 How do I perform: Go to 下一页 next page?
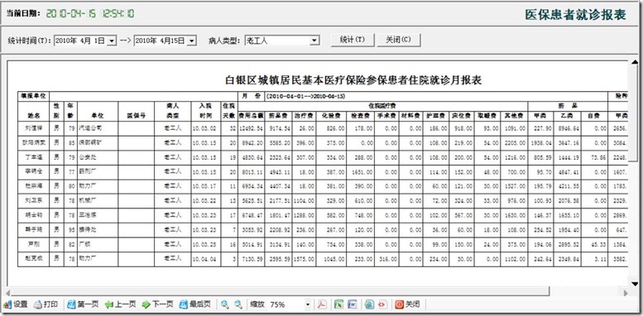pos(157,304)
